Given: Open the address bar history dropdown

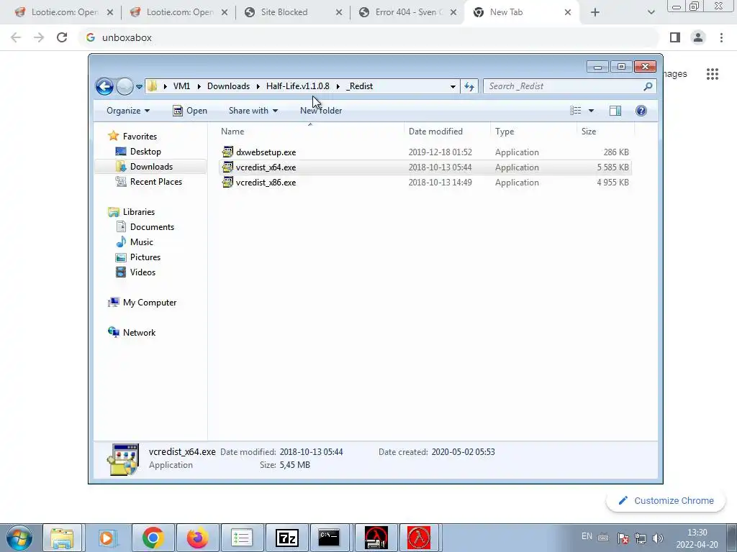Looking at the screenshot, I should pos(453,86).
